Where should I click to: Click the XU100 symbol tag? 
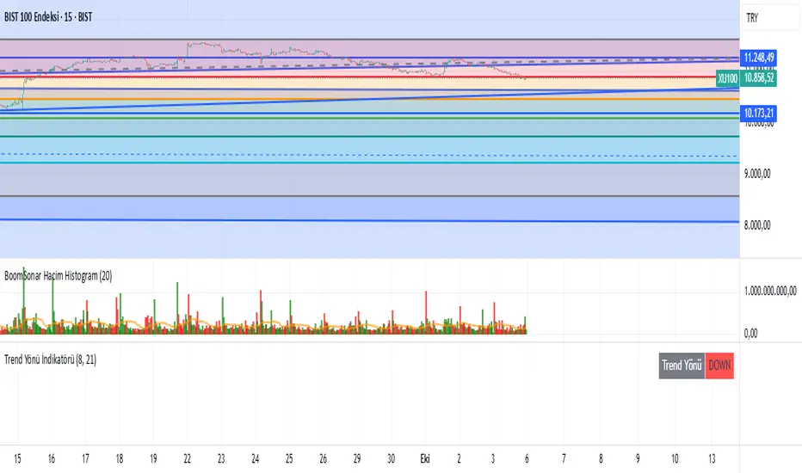(727, 78)
